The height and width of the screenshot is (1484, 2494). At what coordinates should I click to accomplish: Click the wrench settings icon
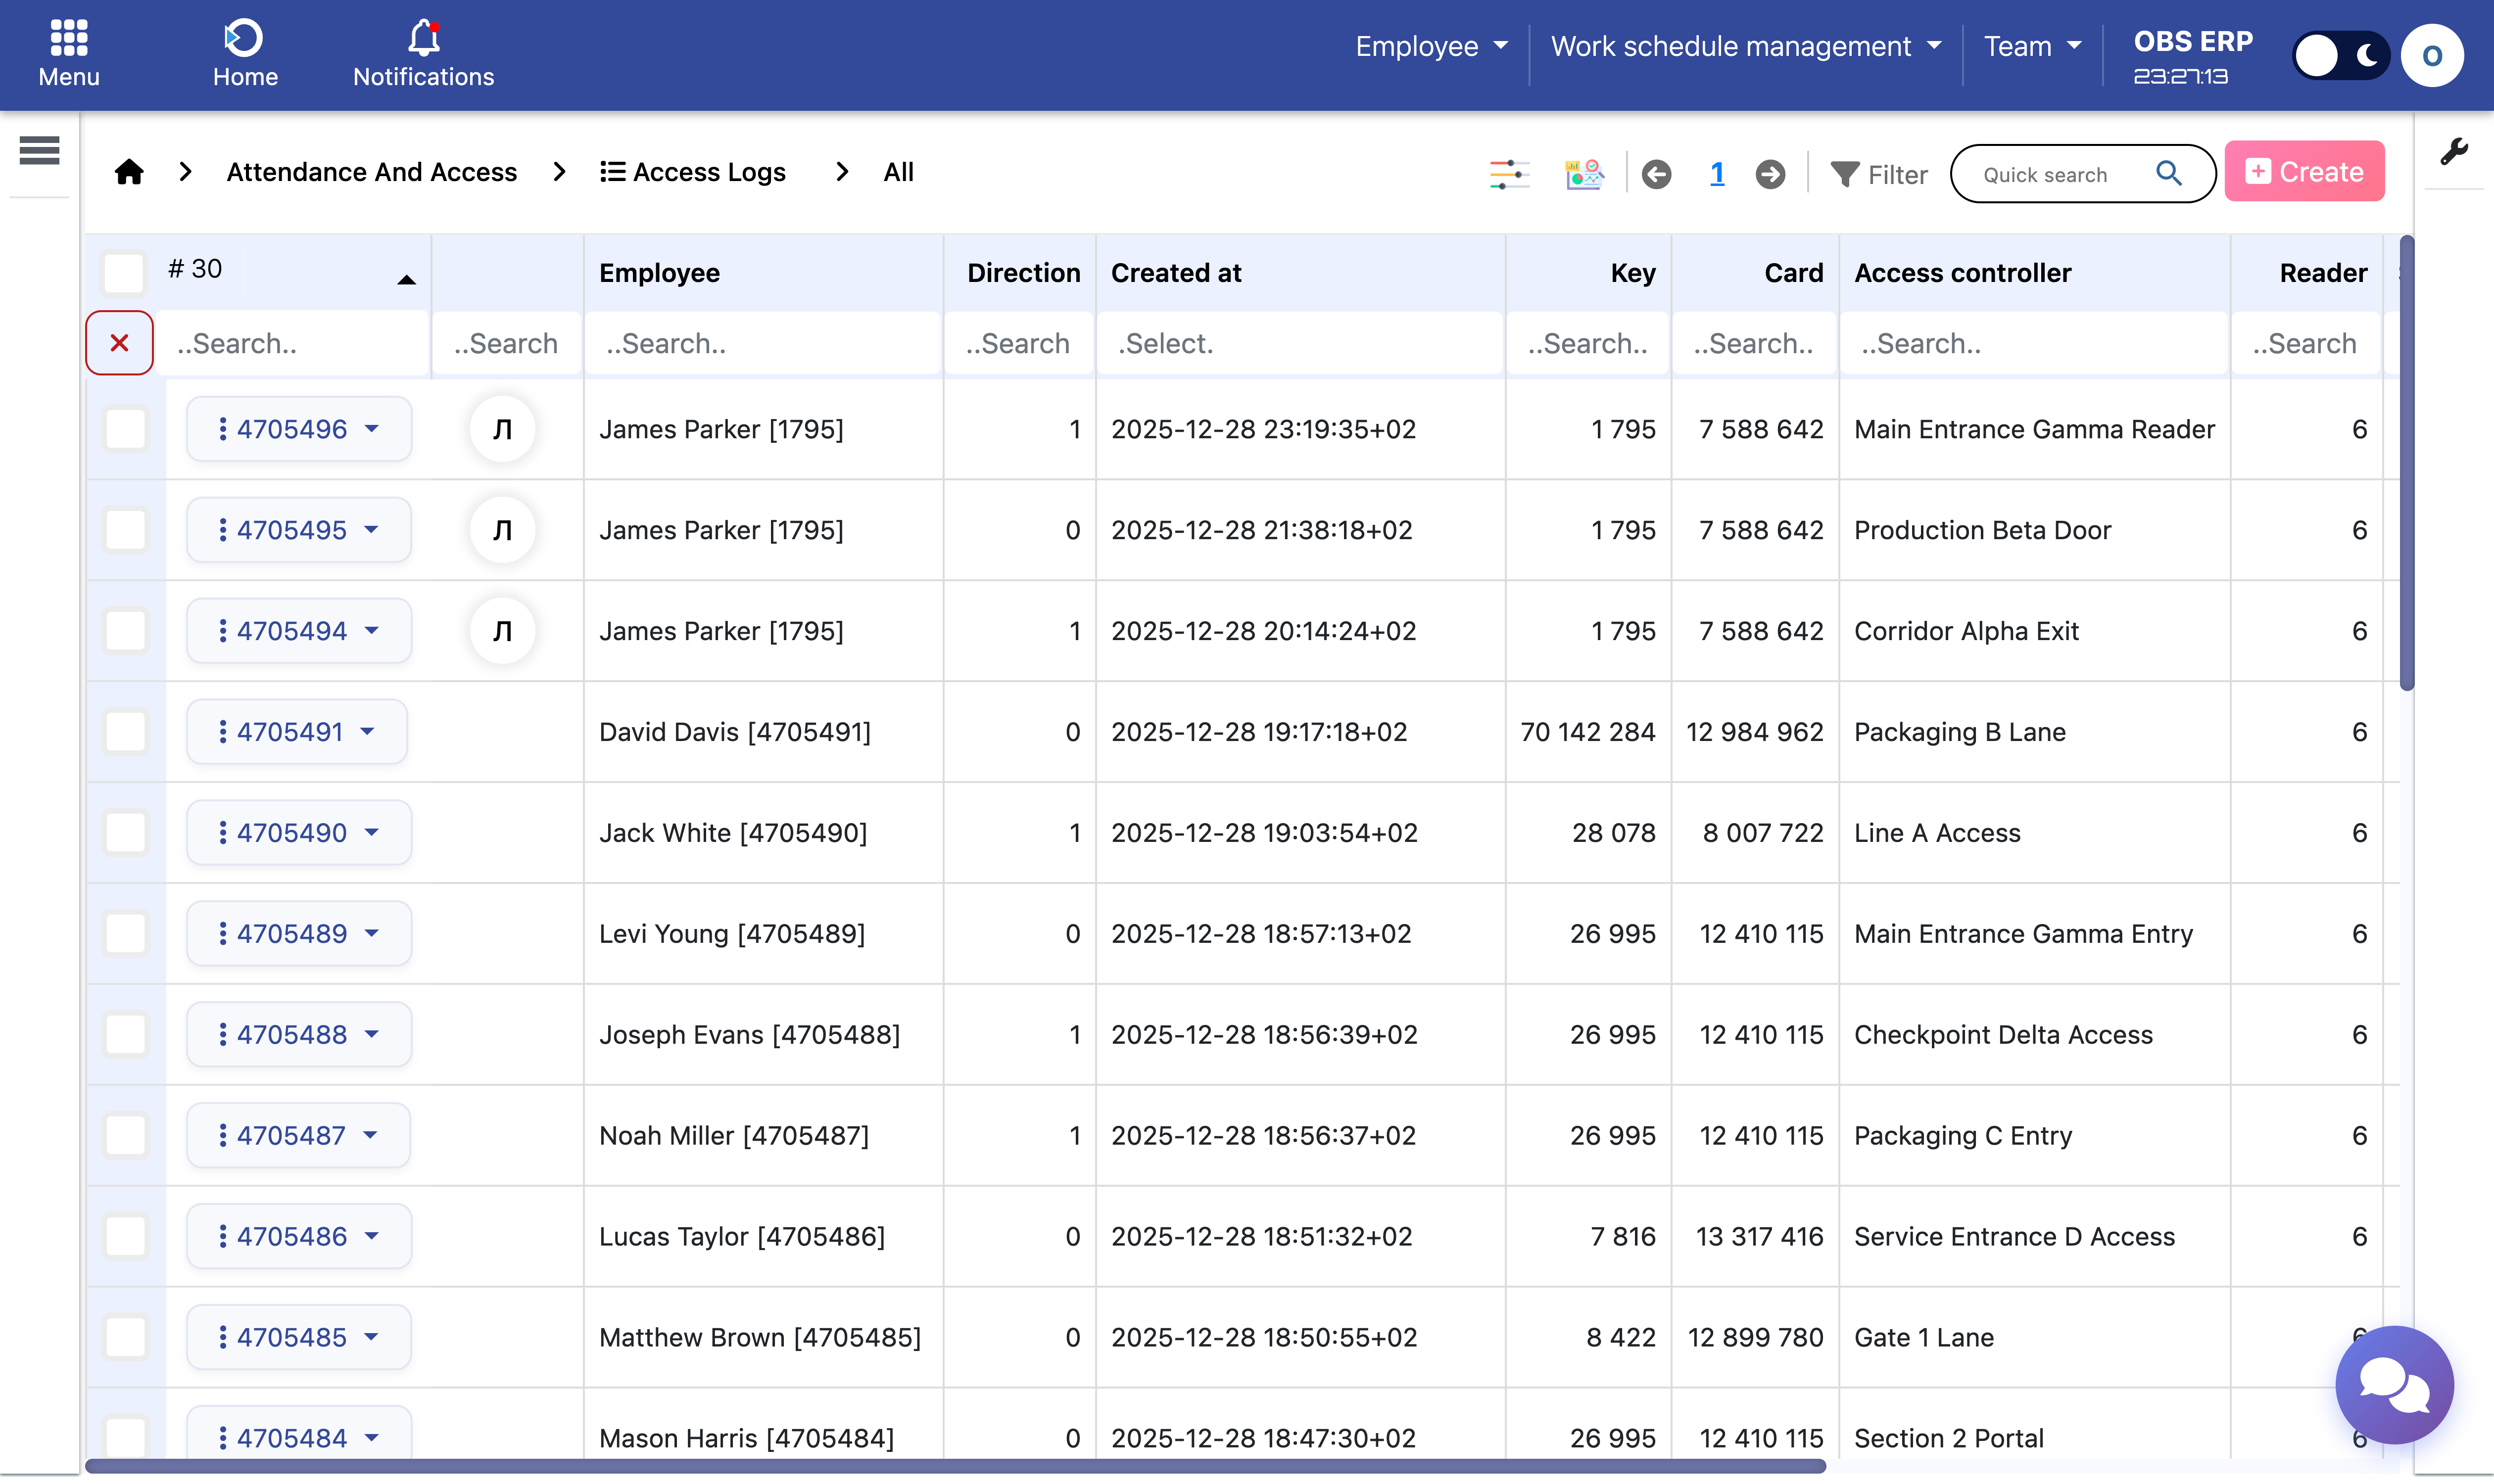pos(2453,152)
